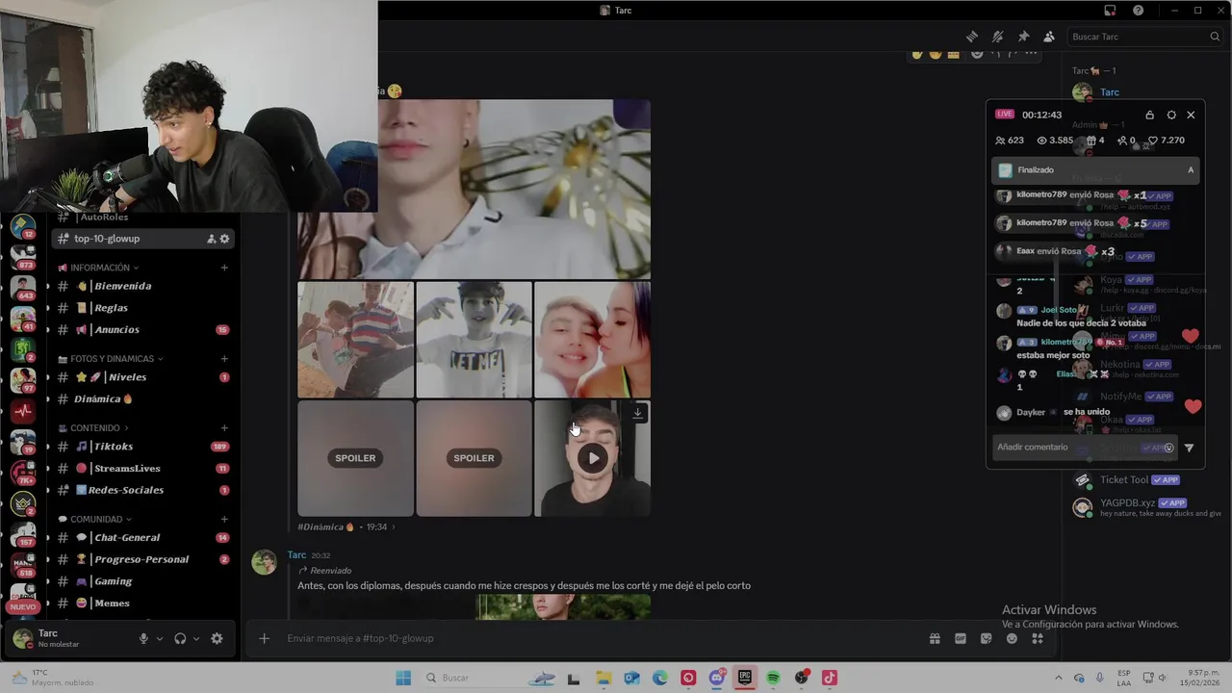Open output device dropdown beside headphones

coord(196,638)
